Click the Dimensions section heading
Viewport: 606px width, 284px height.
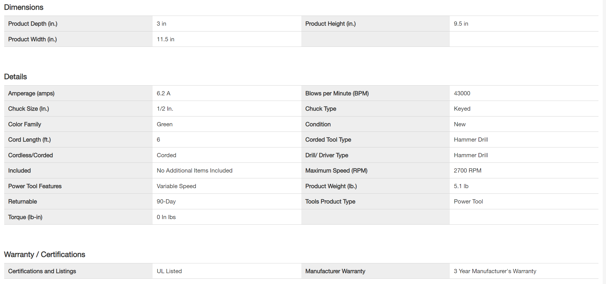[x=24, y=7]
